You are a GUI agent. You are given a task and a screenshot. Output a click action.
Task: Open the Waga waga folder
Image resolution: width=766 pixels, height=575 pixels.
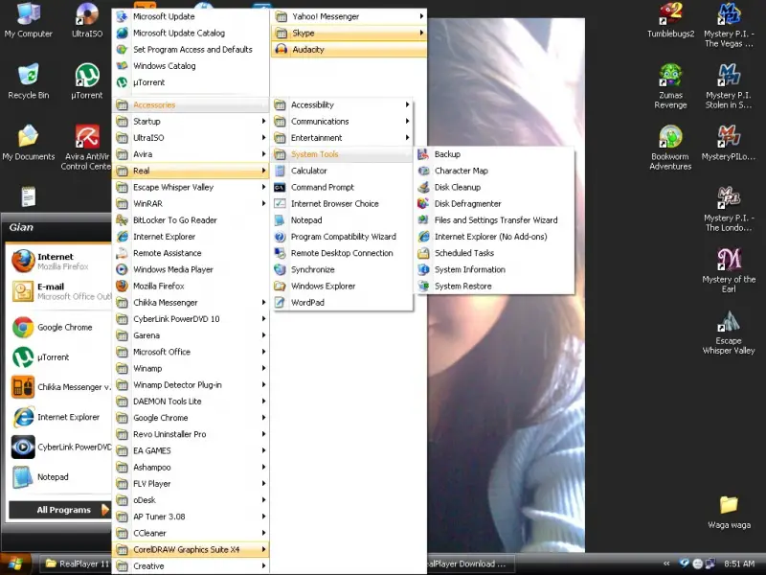(729, 513)
